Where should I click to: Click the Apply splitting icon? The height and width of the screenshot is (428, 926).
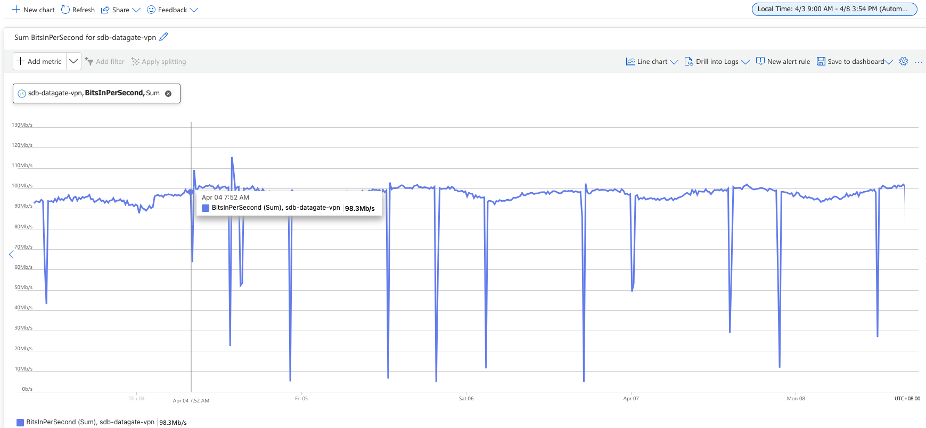coord(135,61)
